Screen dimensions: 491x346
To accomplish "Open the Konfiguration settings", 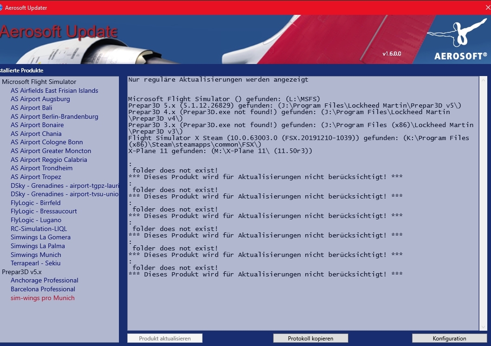I will pos(449,338).
